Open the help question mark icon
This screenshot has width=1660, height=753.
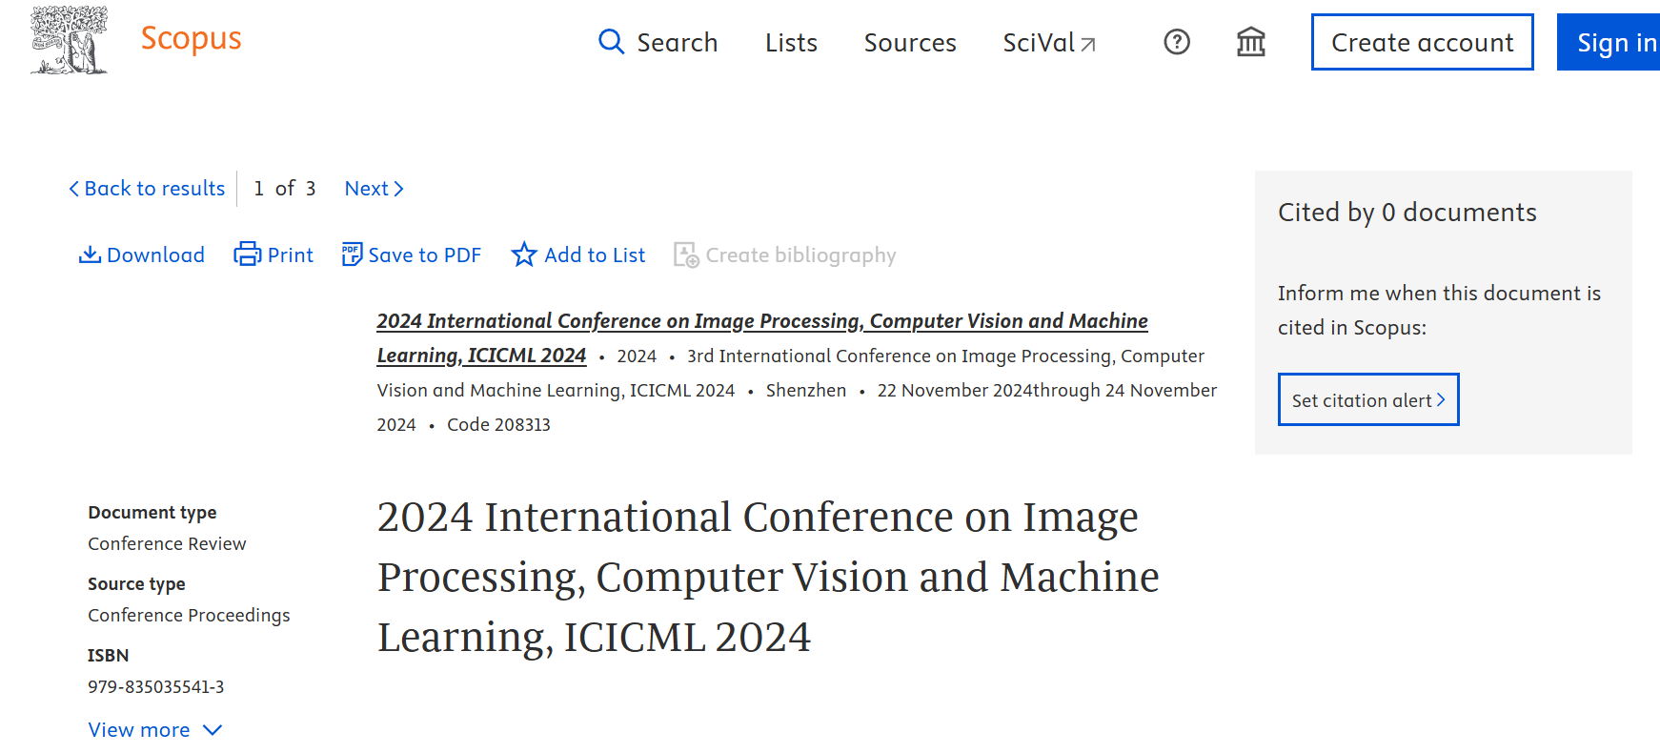coord(1177,42)
